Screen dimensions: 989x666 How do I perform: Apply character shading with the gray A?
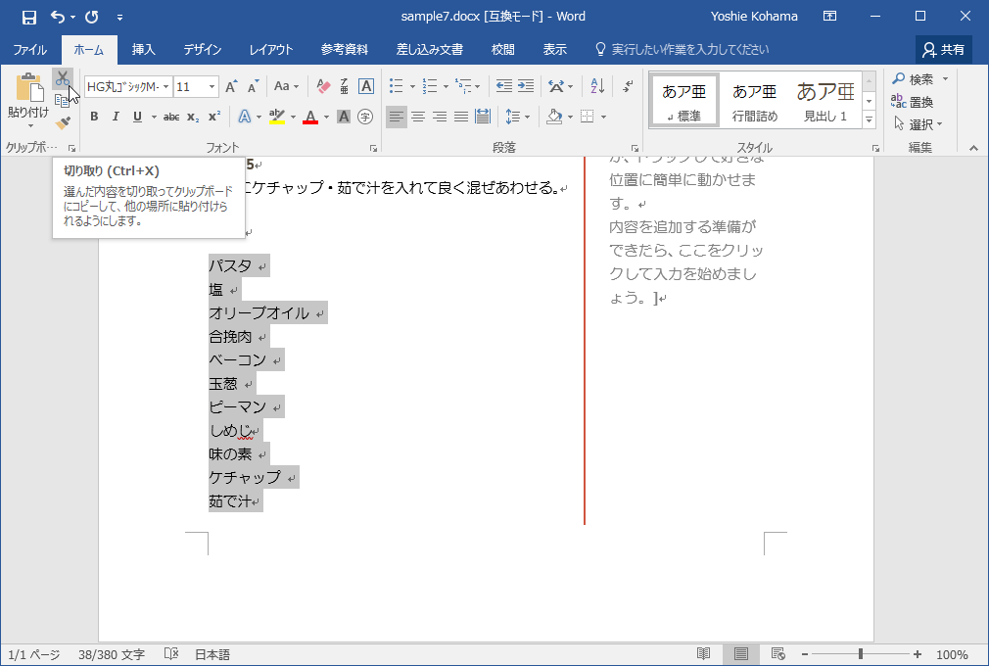click(x=343, y=117)
